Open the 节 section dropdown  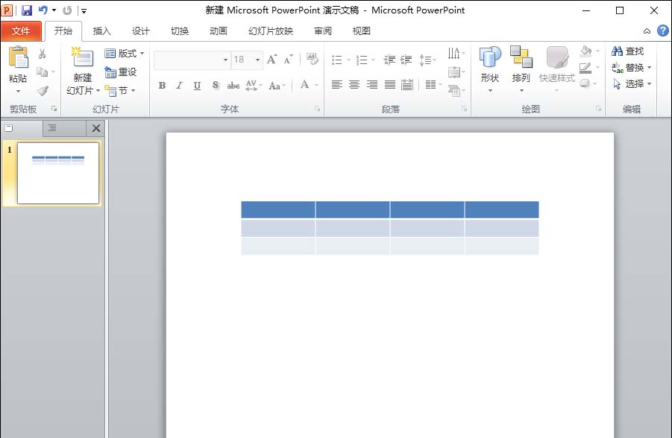pos(120,90)
